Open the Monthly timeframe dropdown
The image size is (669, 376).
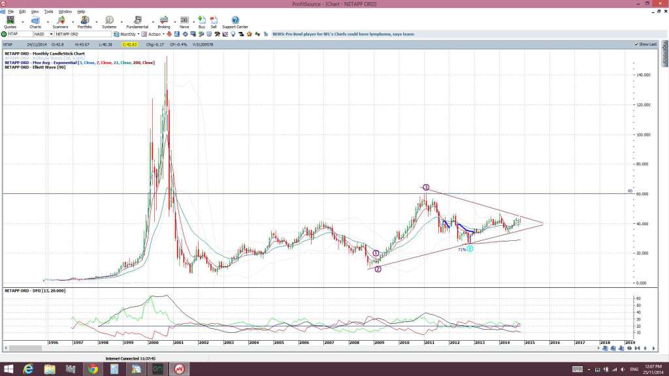point(139,34)
